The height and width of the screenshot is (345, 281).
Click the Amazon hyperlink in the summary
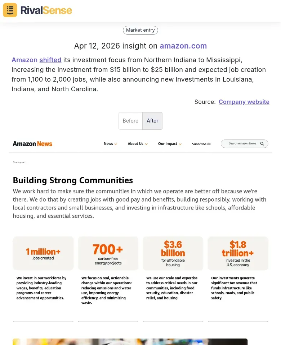tap(24, 60)
